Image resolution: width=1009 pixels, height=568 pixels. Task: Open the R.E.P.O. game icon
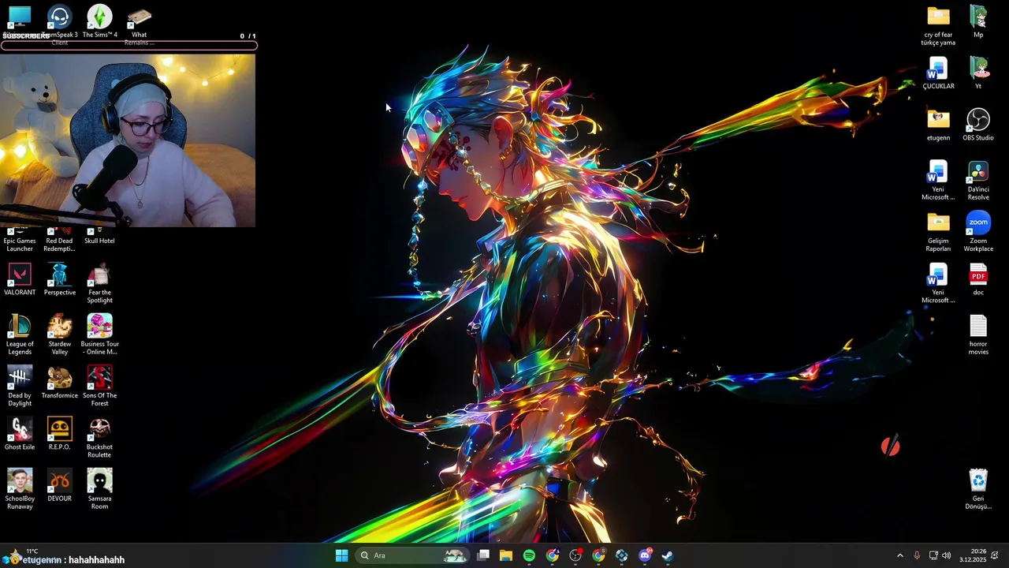coord(60,429)
